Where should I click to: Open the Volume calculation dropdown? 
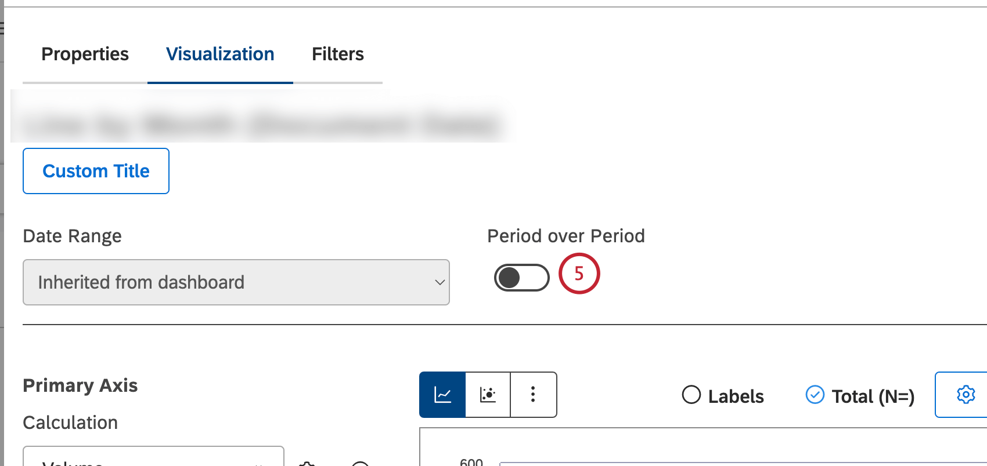tap(153, 461)
